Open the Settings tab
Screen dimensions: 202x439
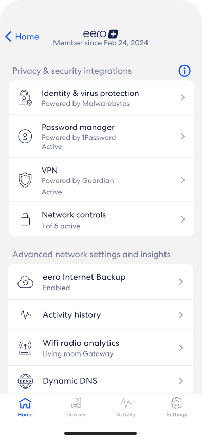pyautogui.click(x=177, y=408)
